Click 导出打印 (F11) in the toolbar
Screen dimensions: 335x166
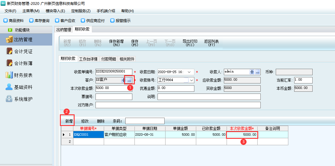coord(190,43)
